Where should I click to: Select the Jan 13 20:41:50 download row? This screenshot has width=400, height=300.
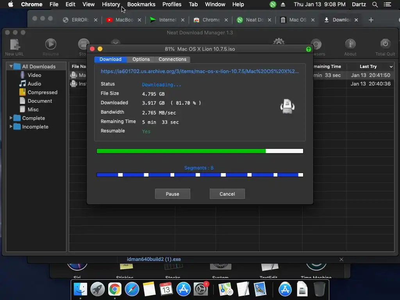232,75
